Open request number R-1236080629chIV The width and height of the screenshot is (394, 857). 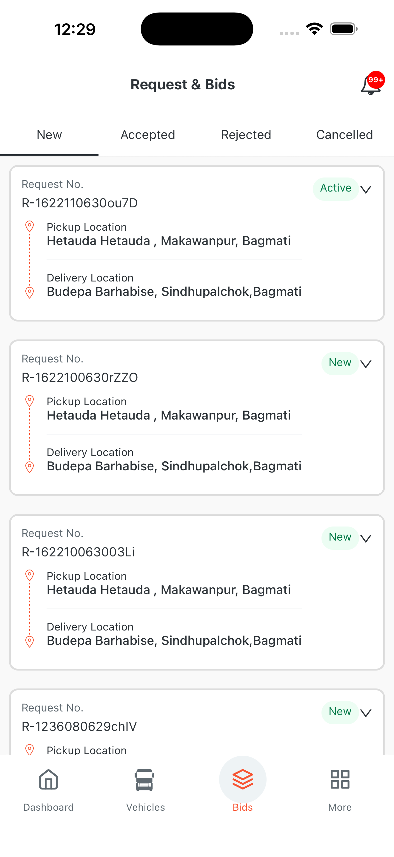79,727
